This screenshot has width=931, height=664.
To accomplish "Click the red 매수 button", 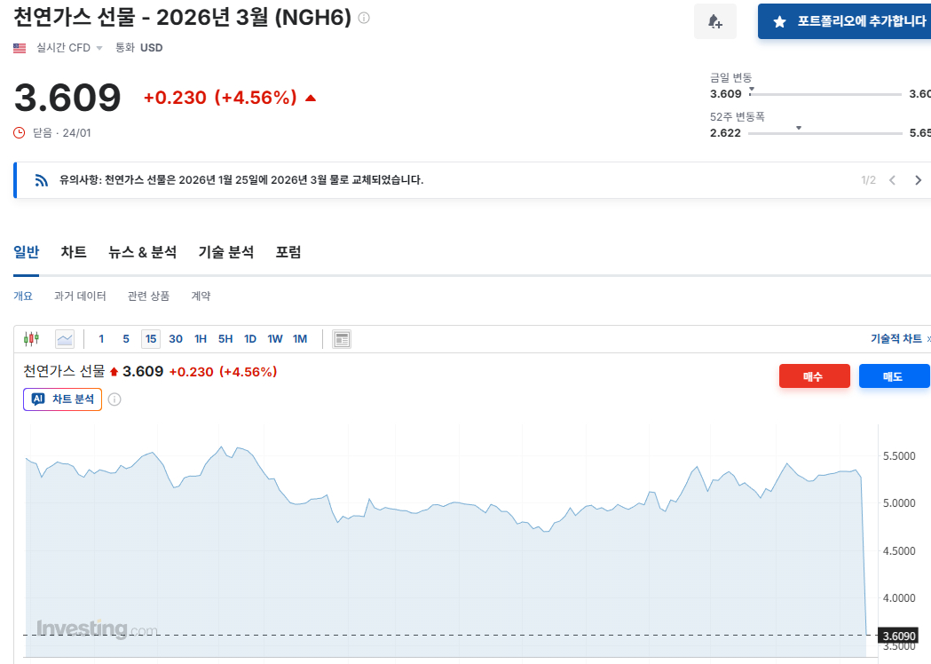I will click(814, 376).
